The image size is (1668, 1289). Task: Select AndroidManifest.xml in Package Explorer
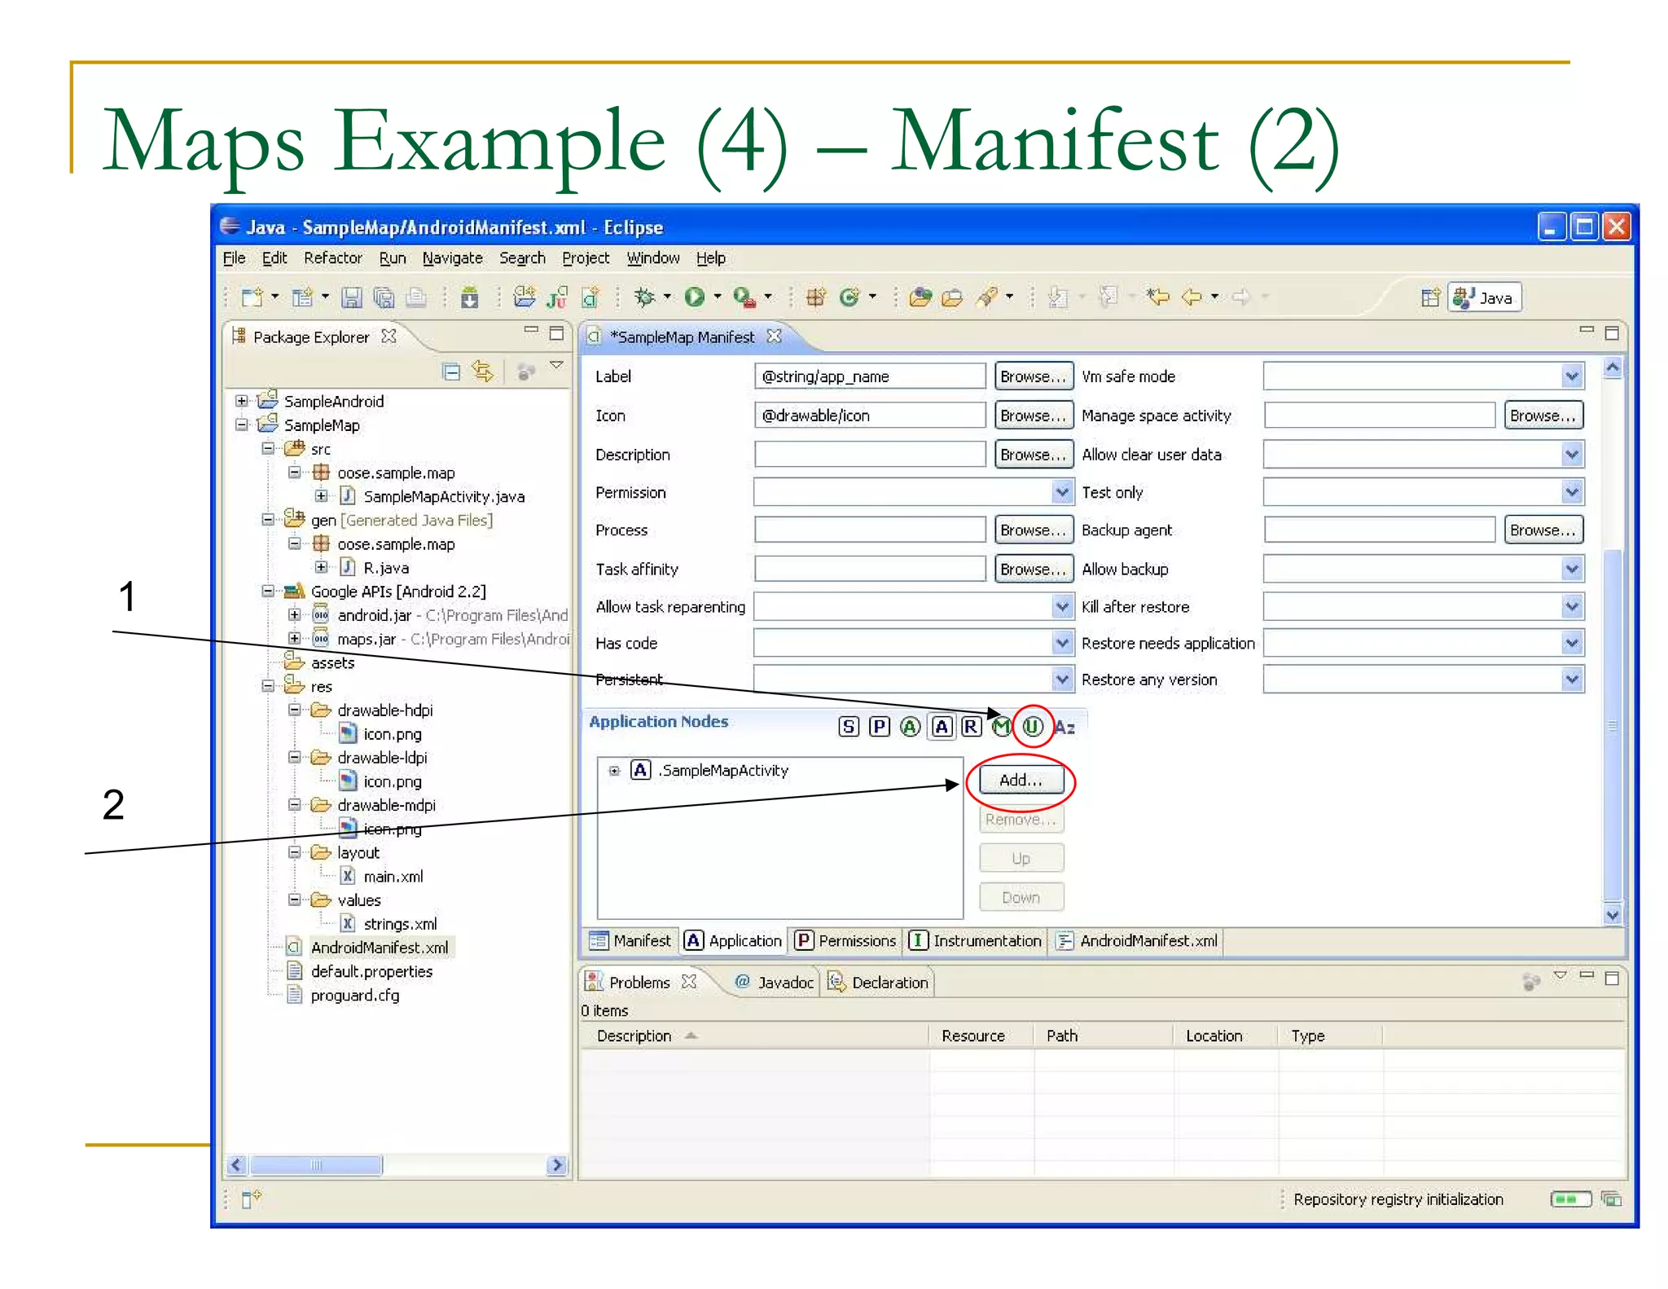[380, 948]
